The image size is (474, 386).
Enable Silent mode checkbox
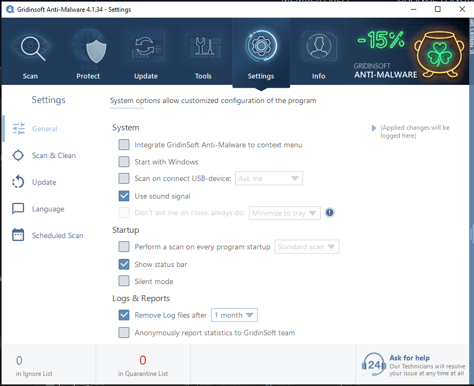tap(124, 281)
